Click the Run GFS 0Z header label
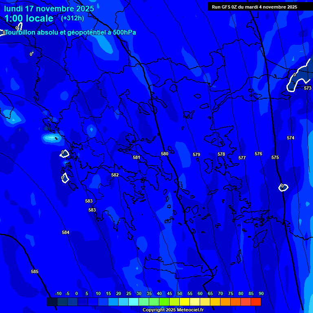Image resolution: width=313 pixels, height=313 pixels. [254, 7]
